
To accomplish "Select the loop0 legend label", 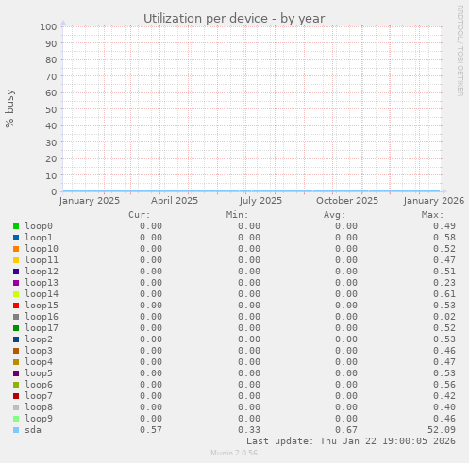I will pos(39,226).
